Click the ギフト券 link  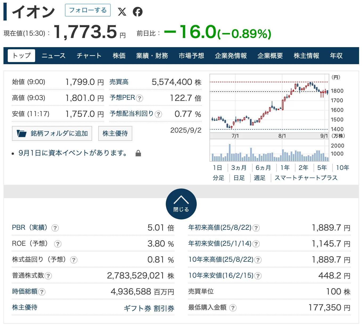point(138,308)
